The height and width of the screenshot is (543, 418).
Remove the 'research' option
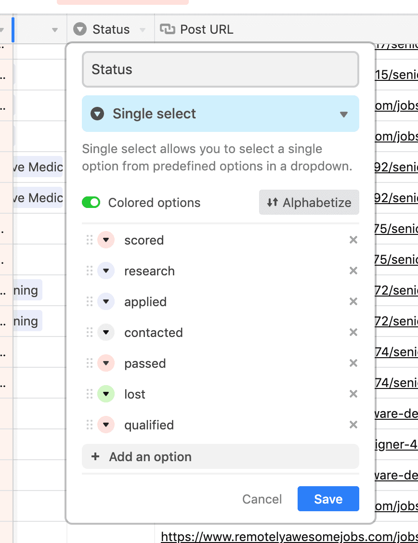353,271
